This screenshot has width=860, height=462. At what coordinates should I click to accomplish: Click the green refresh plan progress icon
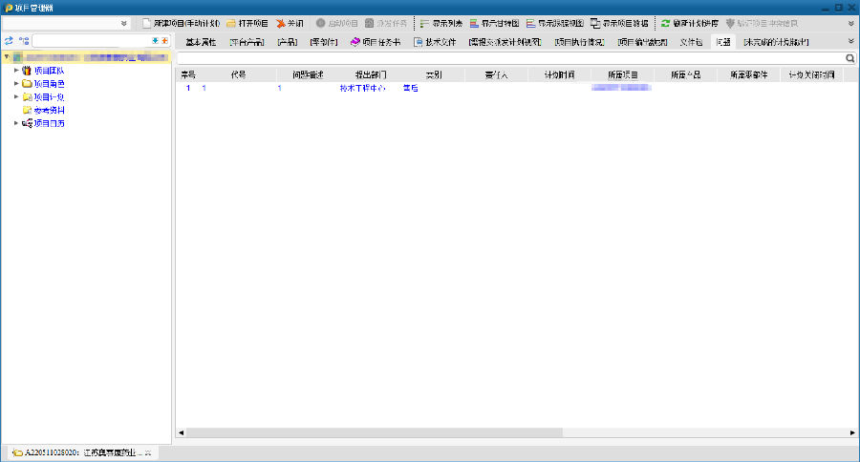(665, 24)
